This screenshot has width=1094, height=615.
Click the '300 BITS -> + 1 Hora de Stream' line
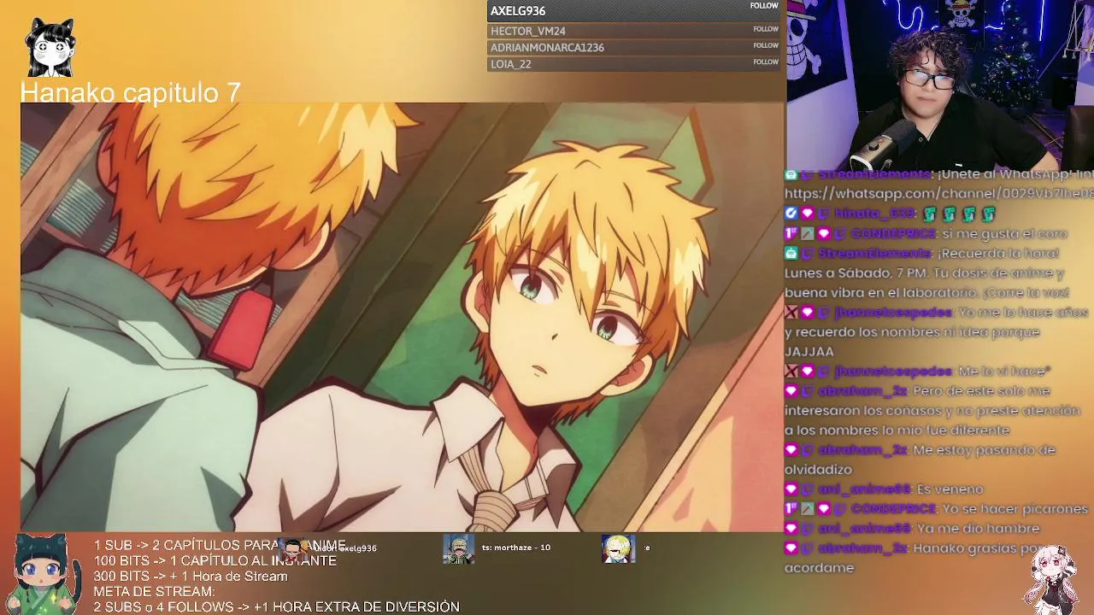pos(191,576)
